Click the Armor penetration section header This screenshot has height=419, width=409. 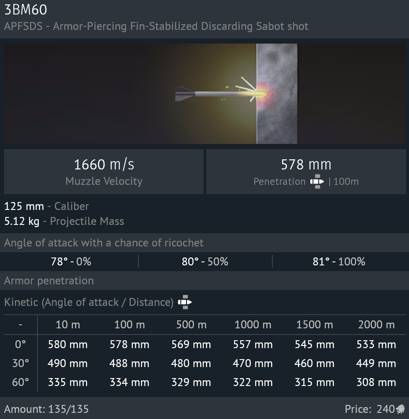tap(49, 281)
